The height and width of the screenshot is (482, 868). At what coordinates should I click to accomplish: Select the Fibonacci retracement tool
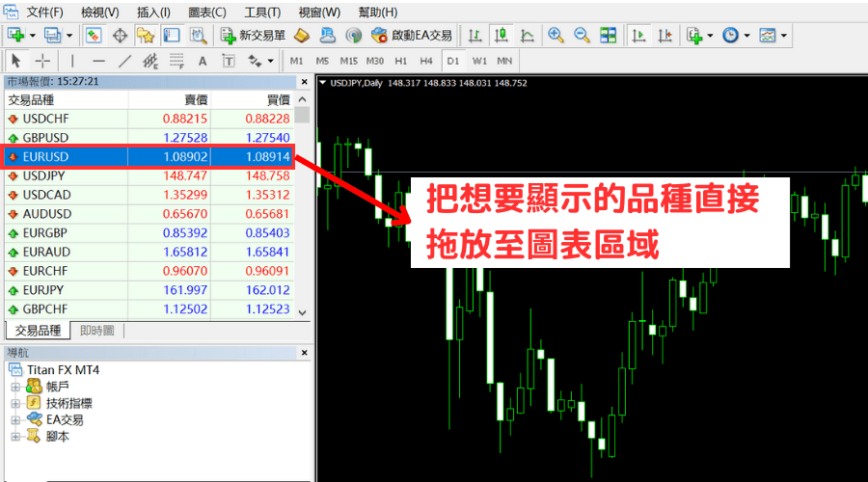176,61
